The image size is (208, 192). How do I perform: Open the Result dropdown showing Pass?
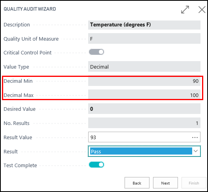coord(144,151)
